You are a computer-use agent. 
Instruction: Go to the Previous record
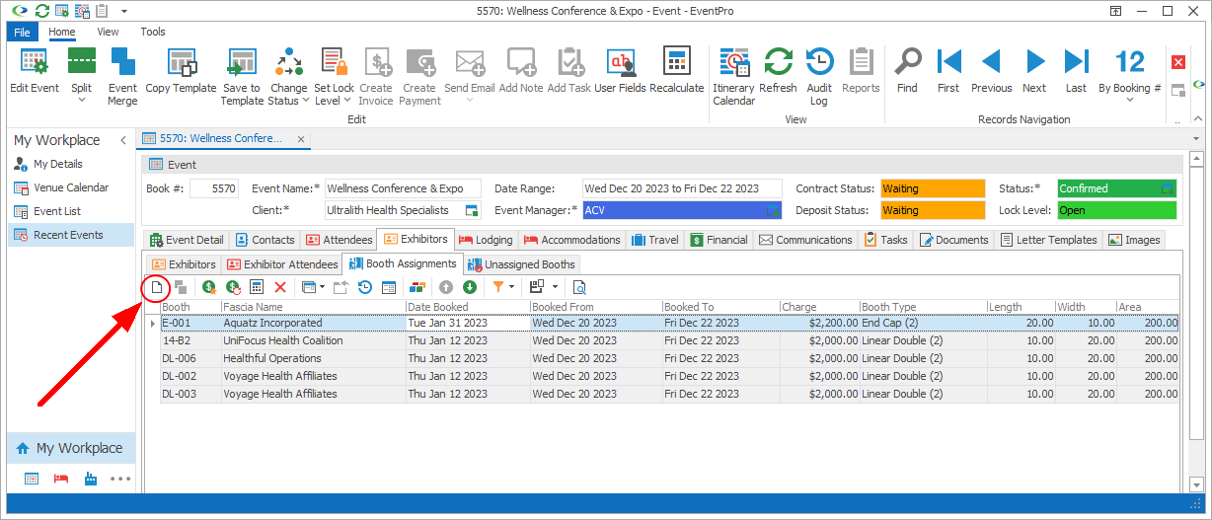tap(991, 70)
